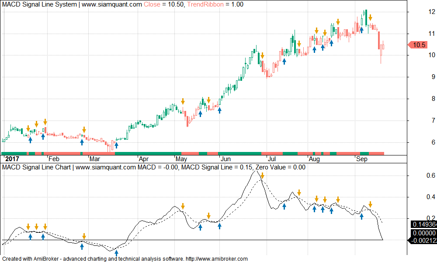
Task: Open the www.amibroker.com footer link
Action: [217, 259]
